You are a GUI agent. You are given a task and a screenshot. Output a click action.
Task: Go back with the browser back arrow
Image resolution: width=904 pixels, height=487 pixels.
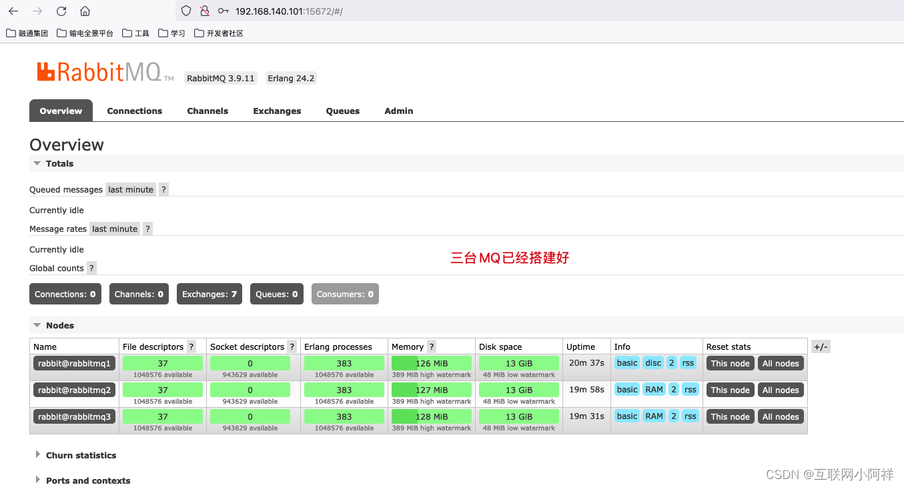13,11
